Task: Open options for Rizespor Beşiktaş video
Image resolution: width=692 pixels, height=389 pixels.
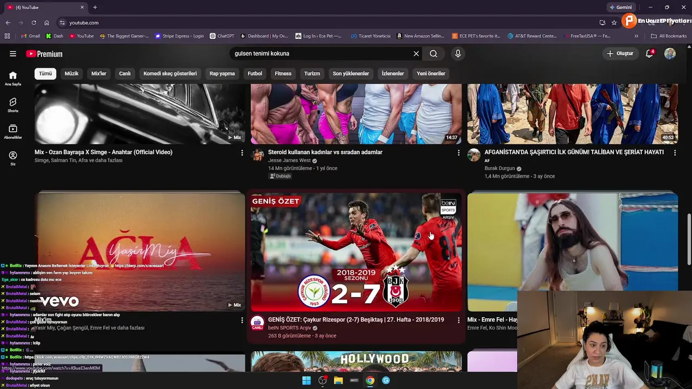Action: click(458, 320)
